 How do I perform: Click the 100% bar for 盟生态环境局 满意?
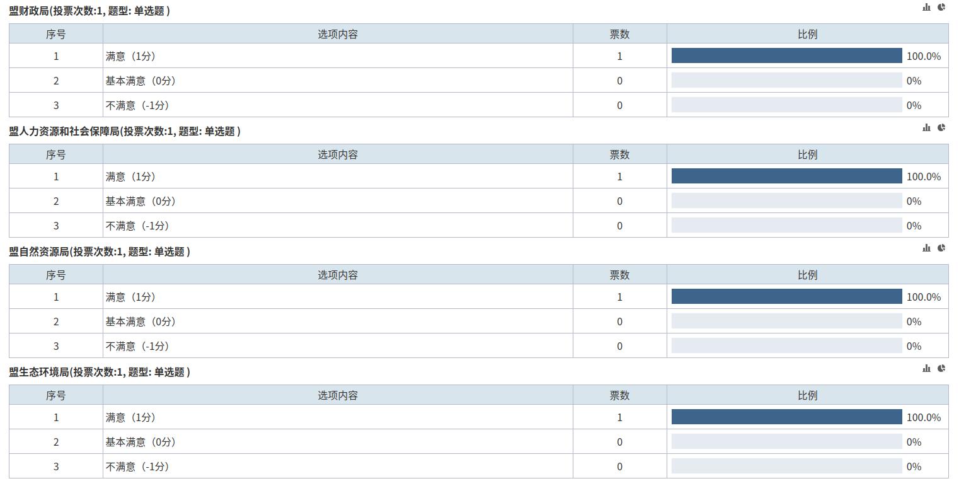(786, 417)
